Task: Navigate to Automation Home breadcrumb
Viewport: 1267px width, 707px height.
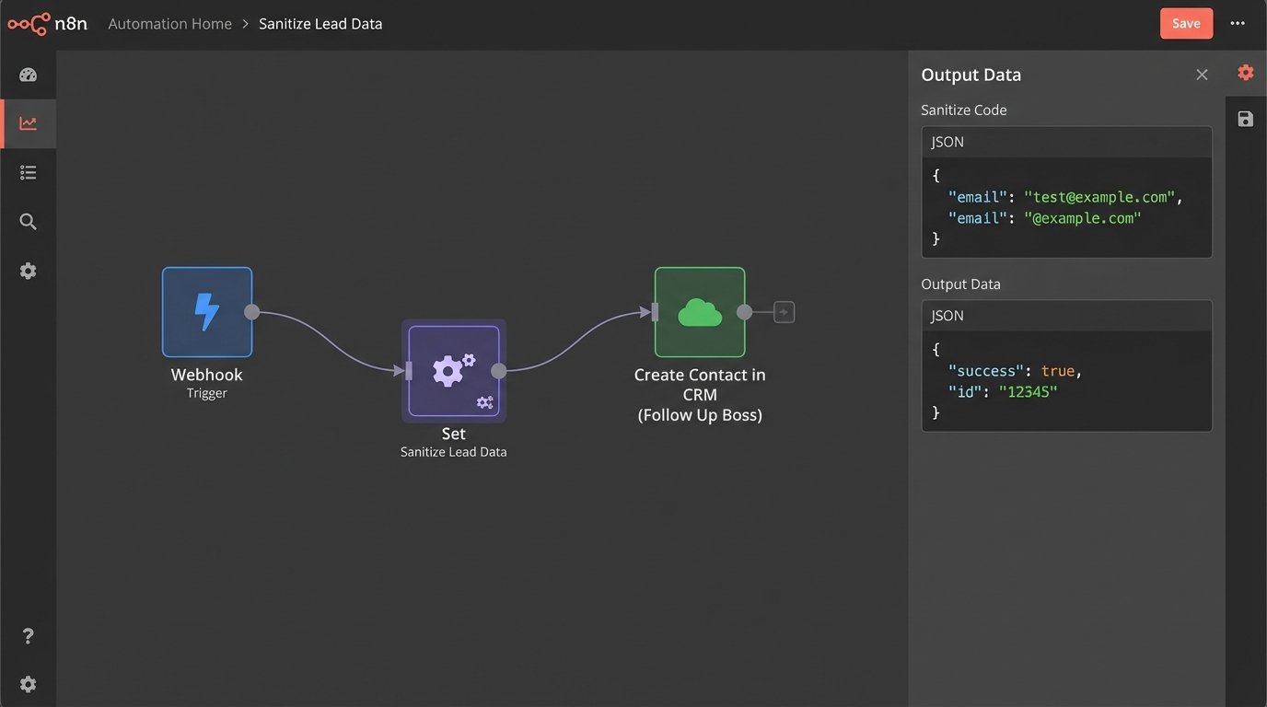Action: click(x=169, y=24)
